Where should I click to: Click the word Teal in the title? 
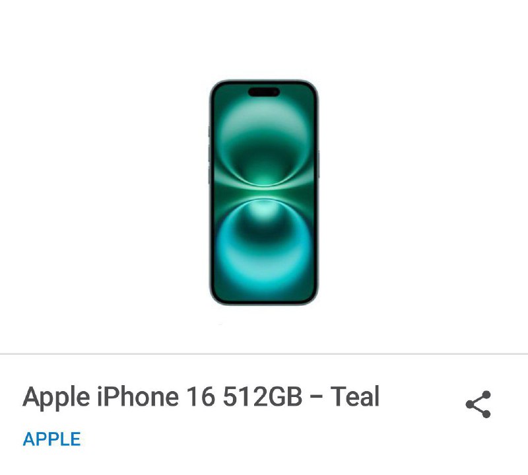tap(355, 396)
